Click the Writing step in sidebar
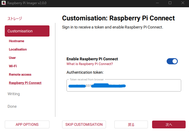The image size is (189, 132). [x=14, y=94]
